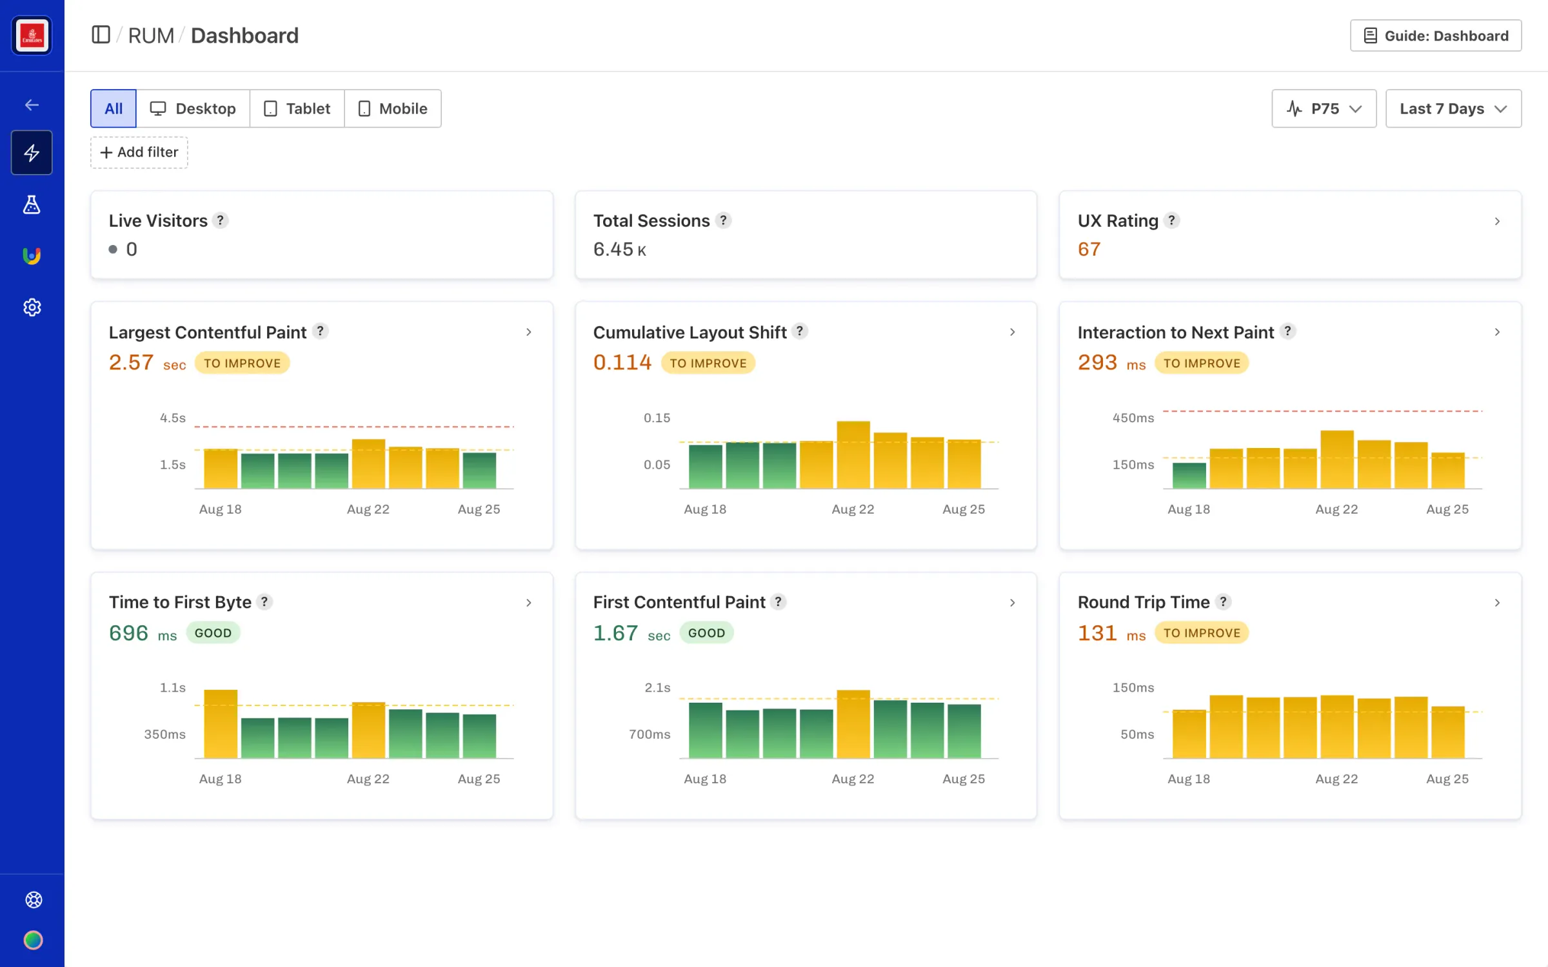
Task: Click the Time to First Byte GOOD badge
Action: (213, 633)
